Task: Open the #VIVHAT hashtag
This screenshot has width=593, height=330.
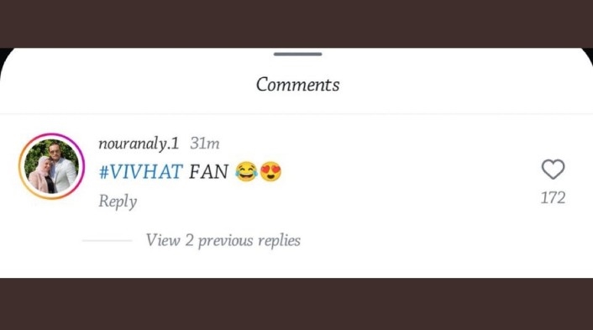Action: [140, 172]
